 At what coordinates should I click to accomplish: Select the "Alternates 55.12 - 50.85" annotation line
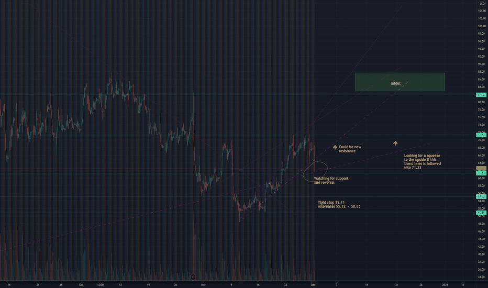point(339,206)
